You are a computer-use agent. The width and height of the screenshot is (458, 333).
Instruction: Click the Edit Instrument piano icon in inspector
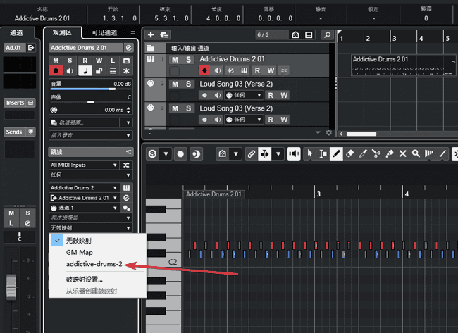[x=126, y=188]
